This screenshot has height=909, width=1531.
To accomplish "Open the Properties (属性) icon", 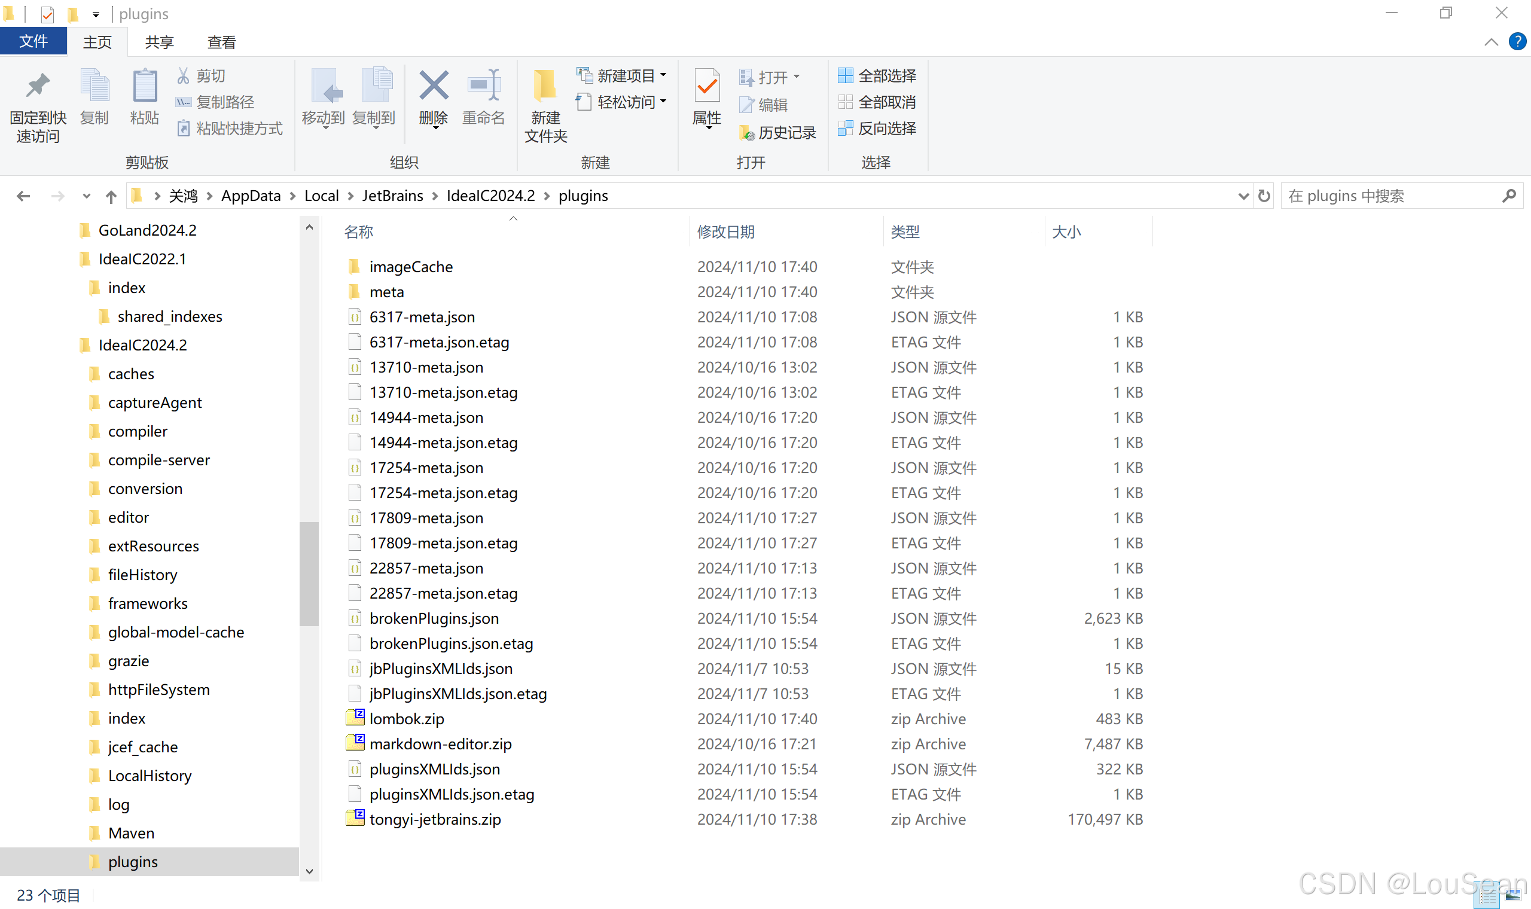I will coord(707,86).
